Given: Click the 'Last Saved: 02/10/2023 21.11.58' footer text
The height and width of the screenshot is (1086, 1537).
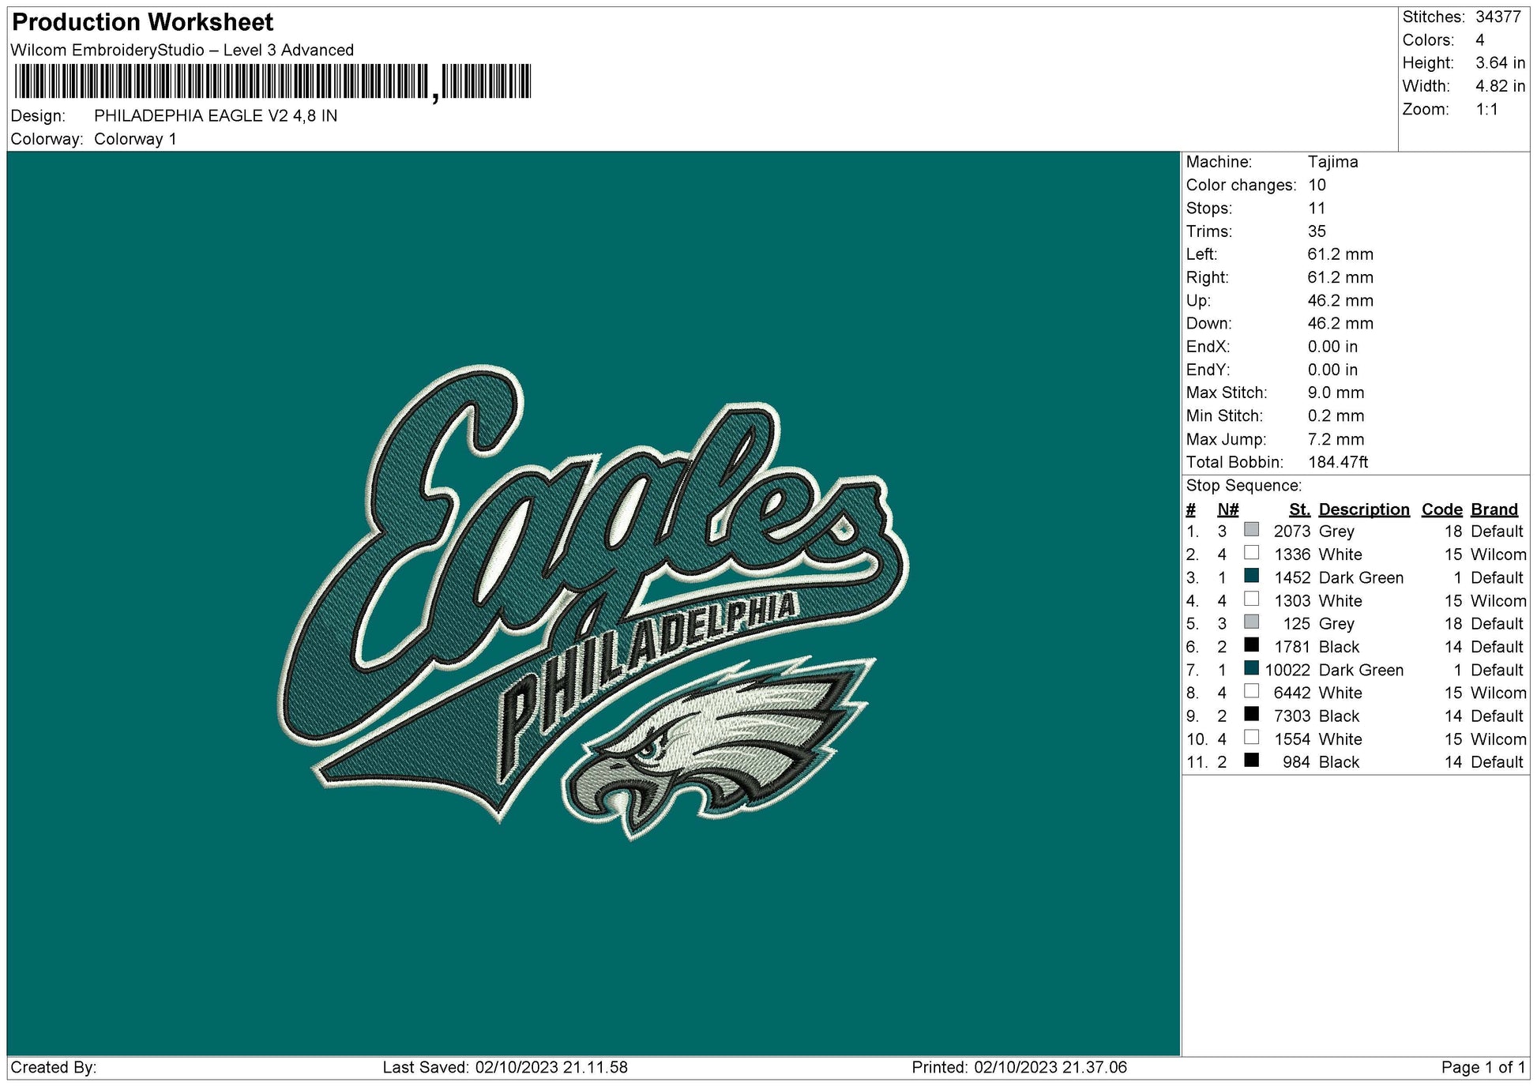Looking at the screenshot, I should [505, 1068].
